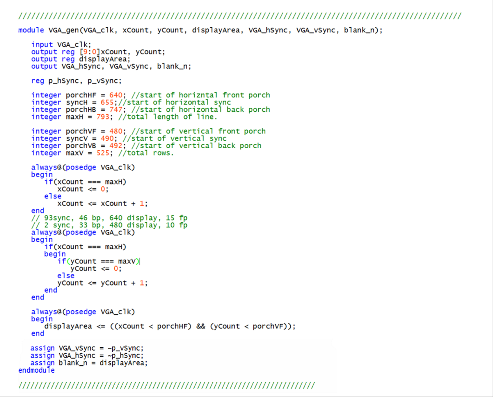Image resolution: width=493 pixels, height=397 pixels.
Task: Click the 'xCount <= xCount + 1;' statement
Action: (102, 203)
